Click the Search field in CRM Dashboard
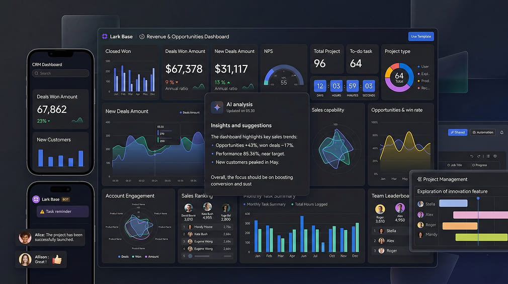This screenshot has width=508, height=284. coord(60,74)
